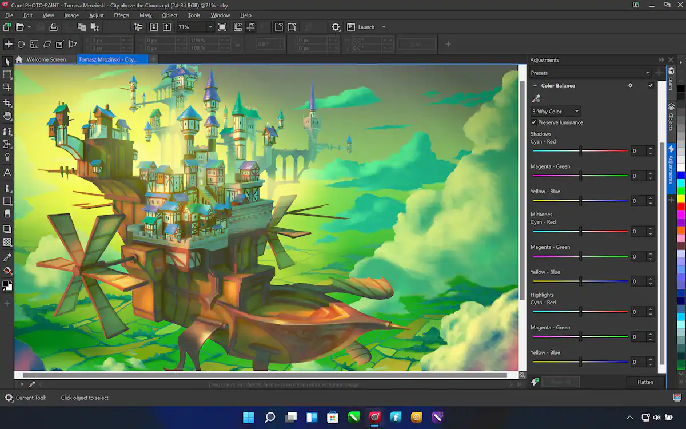Click the Color Balance eyedropper sampler

click(x=536, y=99)
